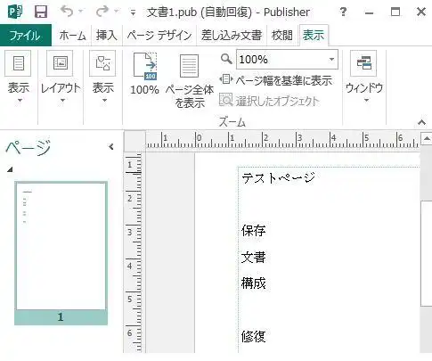
Task: Select the 表示 ribbon tab
Action: [x=314, y=36]
